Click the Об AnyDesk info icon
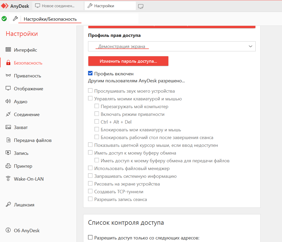The width and height of the screenshot is (282, 242). [8, 230]
